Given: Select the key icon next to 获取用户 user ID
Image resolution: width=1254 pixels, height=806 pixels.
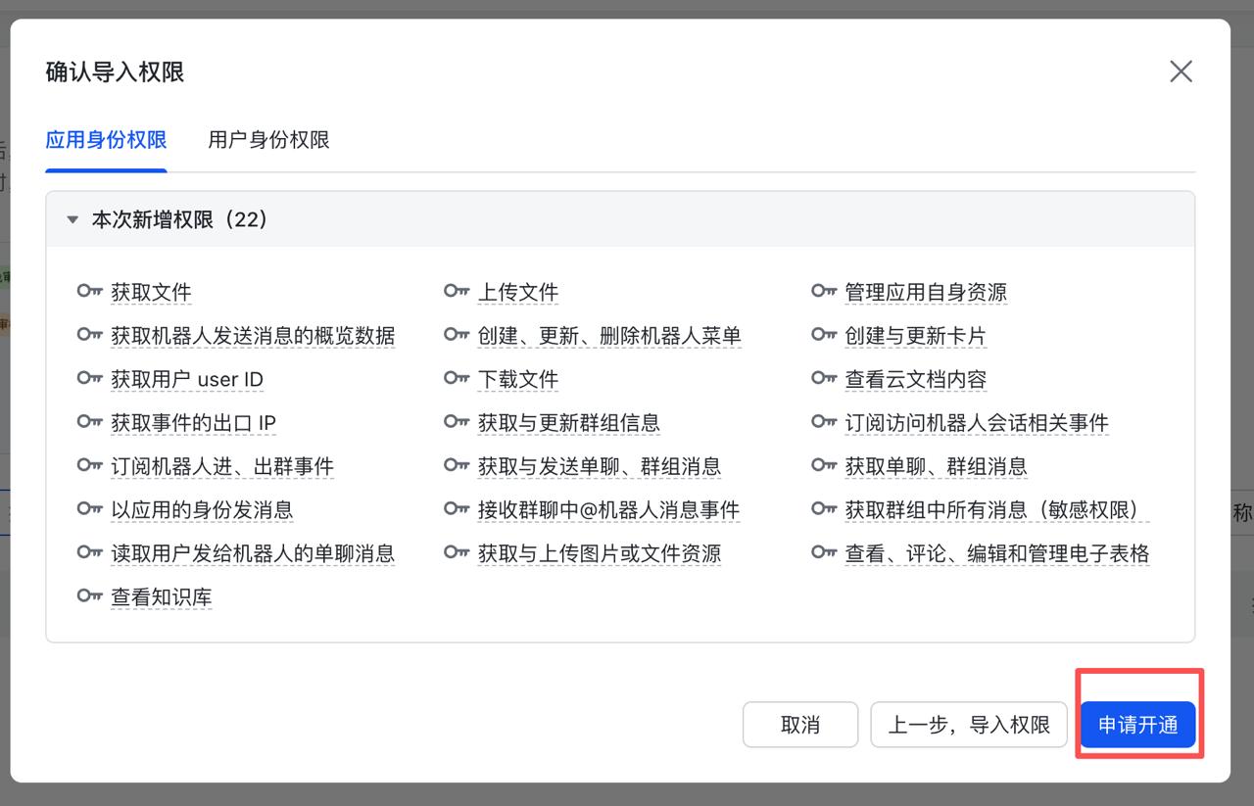Looking at the screenshot, I should tap(90, 379).
